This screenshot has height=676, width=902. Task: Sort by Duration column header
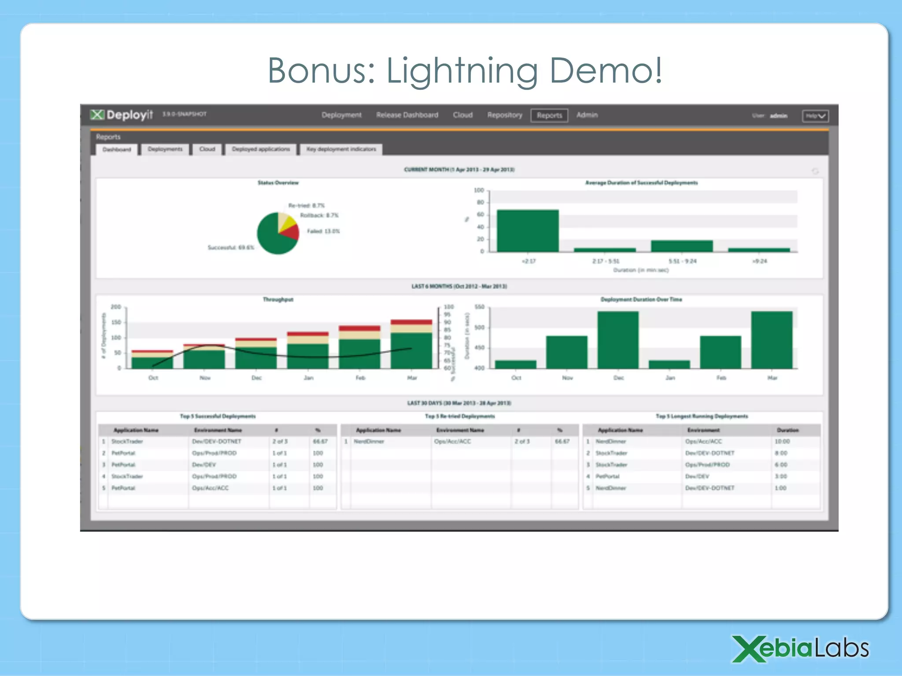pos(787,430)
